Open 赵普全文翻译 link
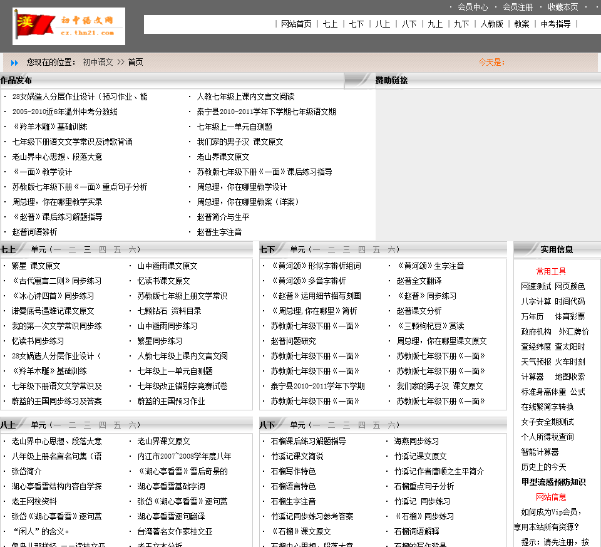Screen dimensions: 601x547 point(419,281)
